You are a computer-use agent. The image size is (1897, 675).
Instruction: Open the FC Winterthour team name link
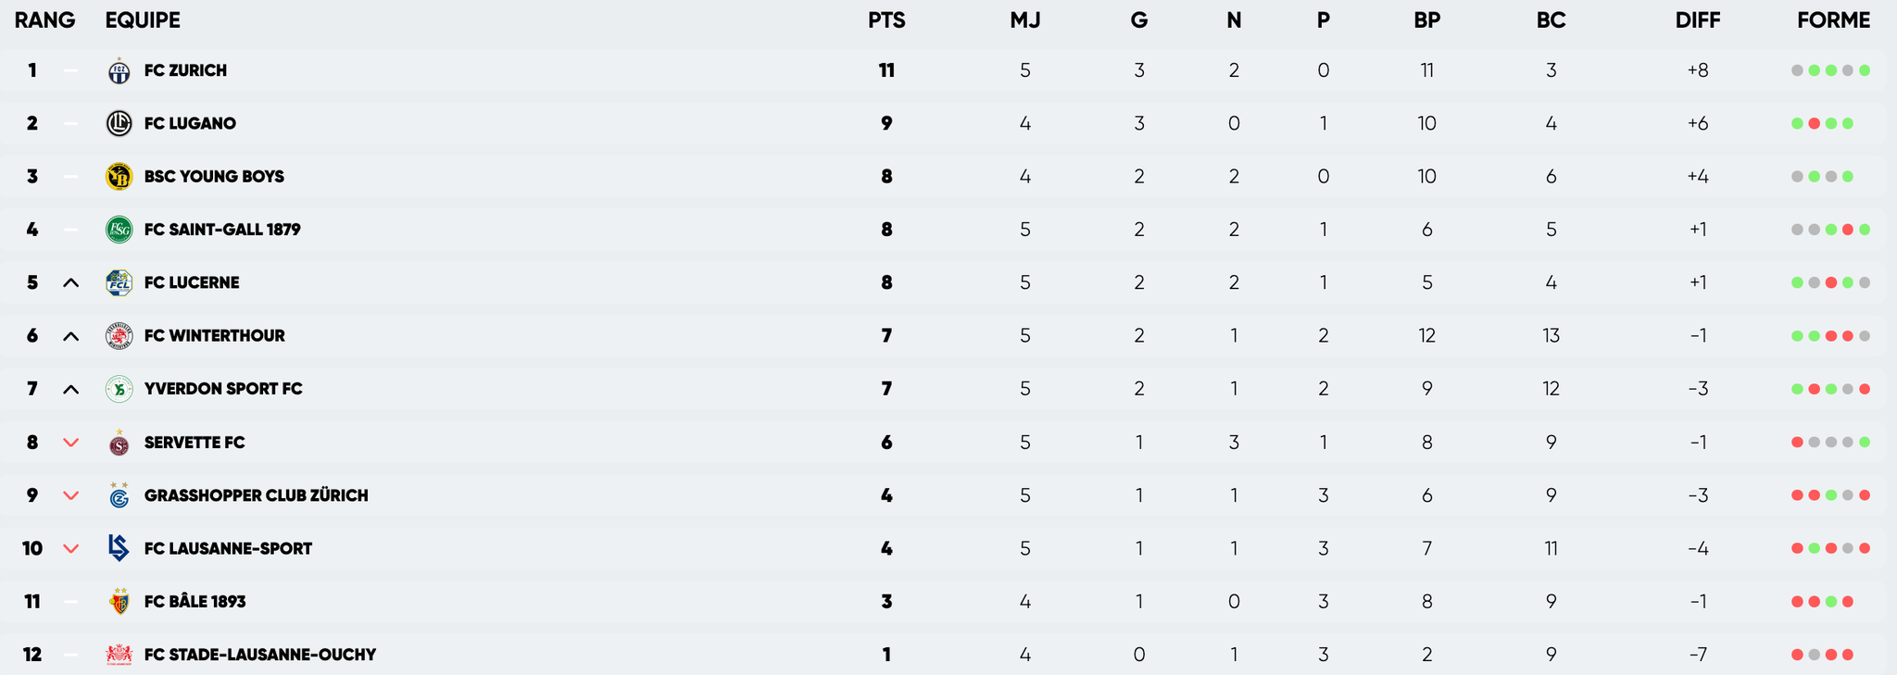click(214, 336)
